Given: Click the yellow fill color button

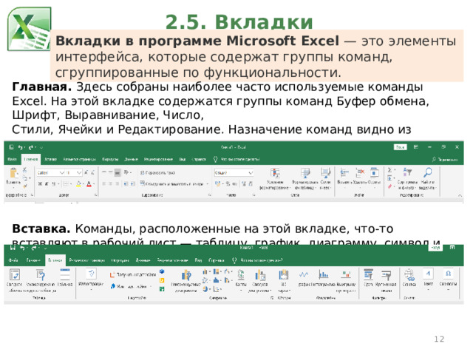Looking at the screenshot, I should coord(79,184).
